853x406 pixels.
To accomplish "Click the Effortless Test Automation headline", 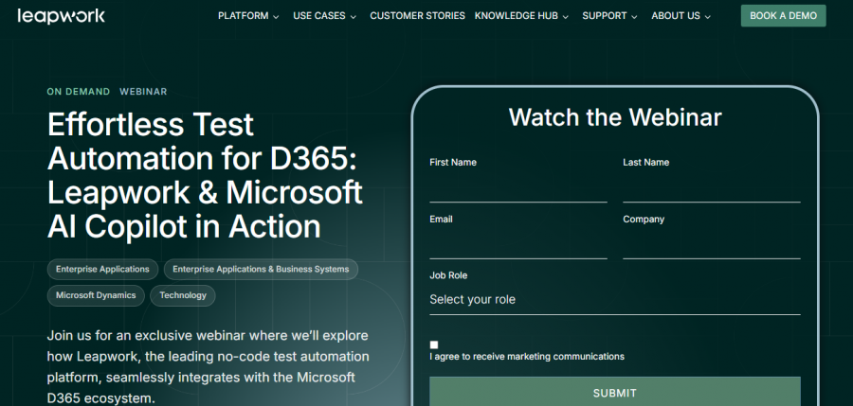I will pos(205,175).
